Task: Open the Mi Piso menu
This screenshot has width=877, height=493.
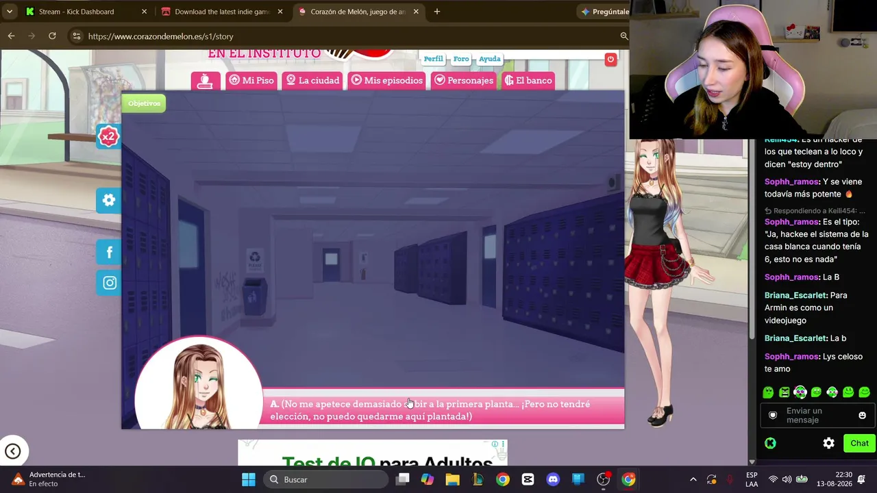Action: pyautogui.click(x=251, y=81)
